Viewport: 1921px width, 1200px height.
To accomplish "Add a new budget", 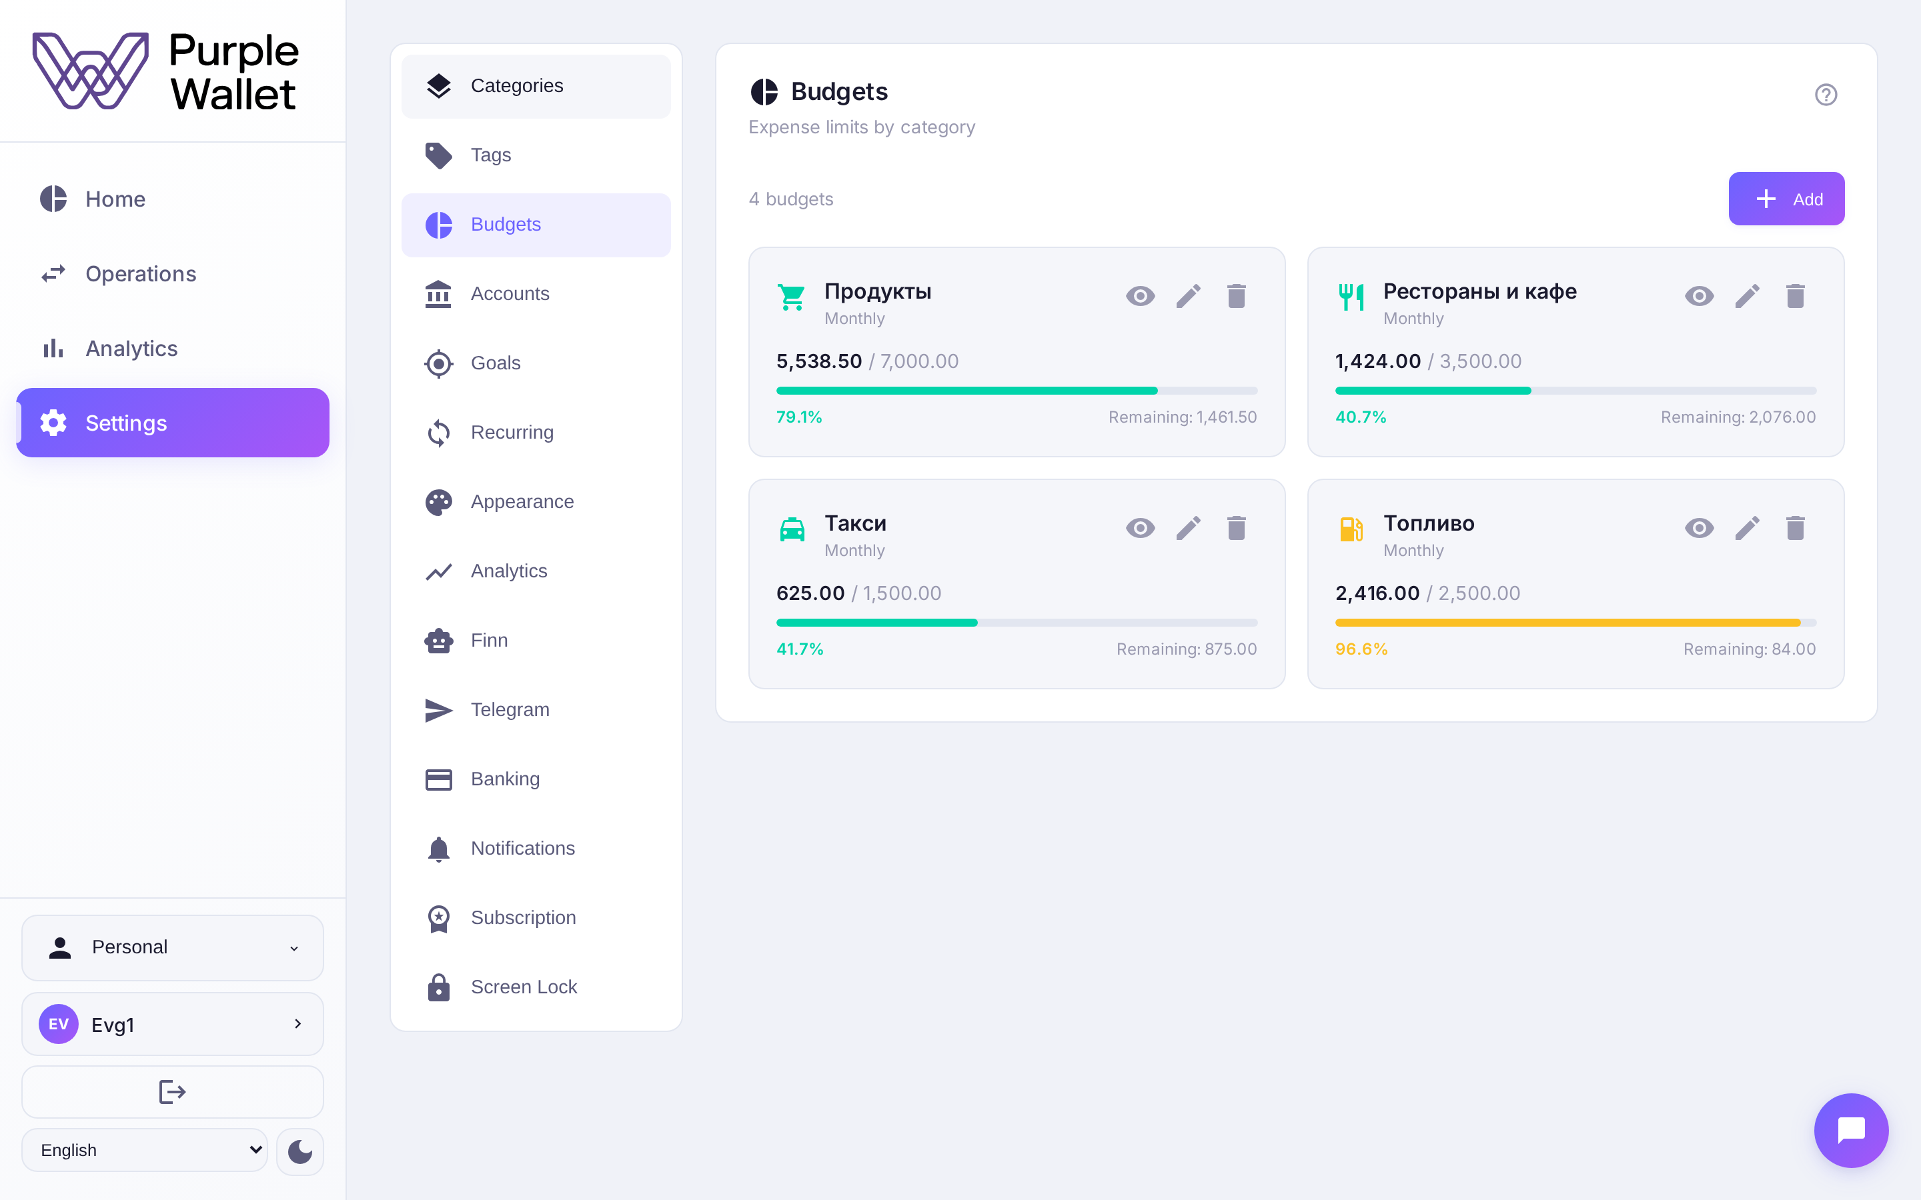I will 1786,199.
